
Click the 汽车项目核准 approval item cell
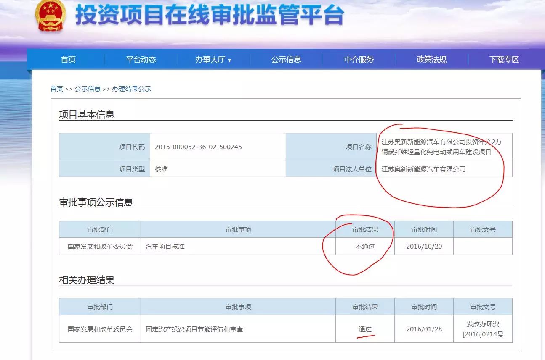click(x=238, y=247)
